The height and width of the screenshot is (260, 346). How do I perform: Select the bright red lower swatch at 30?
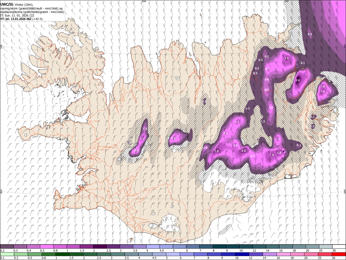(338, 254)
